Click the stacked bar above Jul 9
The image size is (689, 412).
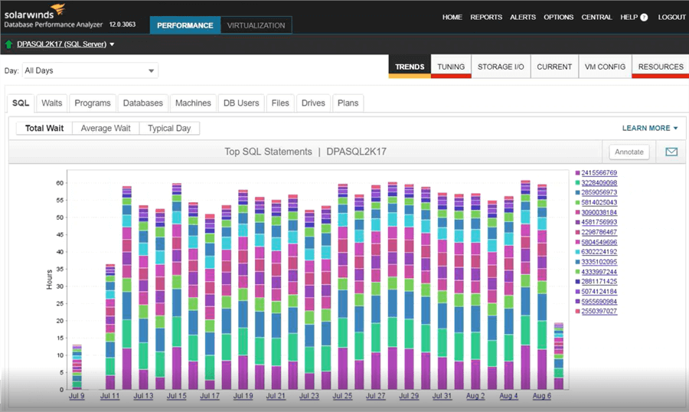[x=77, y=367]
